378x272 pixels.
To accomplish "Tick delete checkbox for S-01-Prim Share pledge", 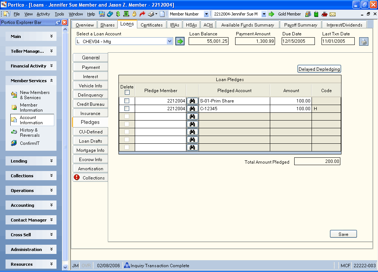I will pos(127,101).
